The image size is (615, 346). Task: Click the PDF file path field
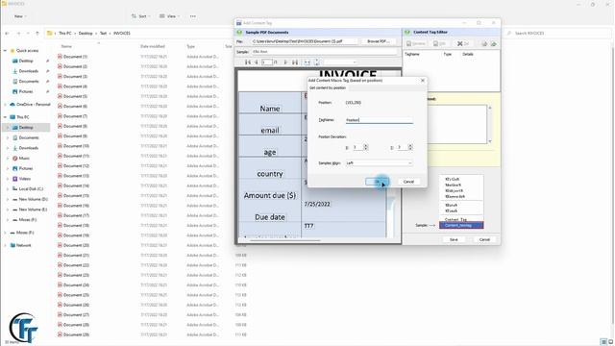(x=305, y=41)
